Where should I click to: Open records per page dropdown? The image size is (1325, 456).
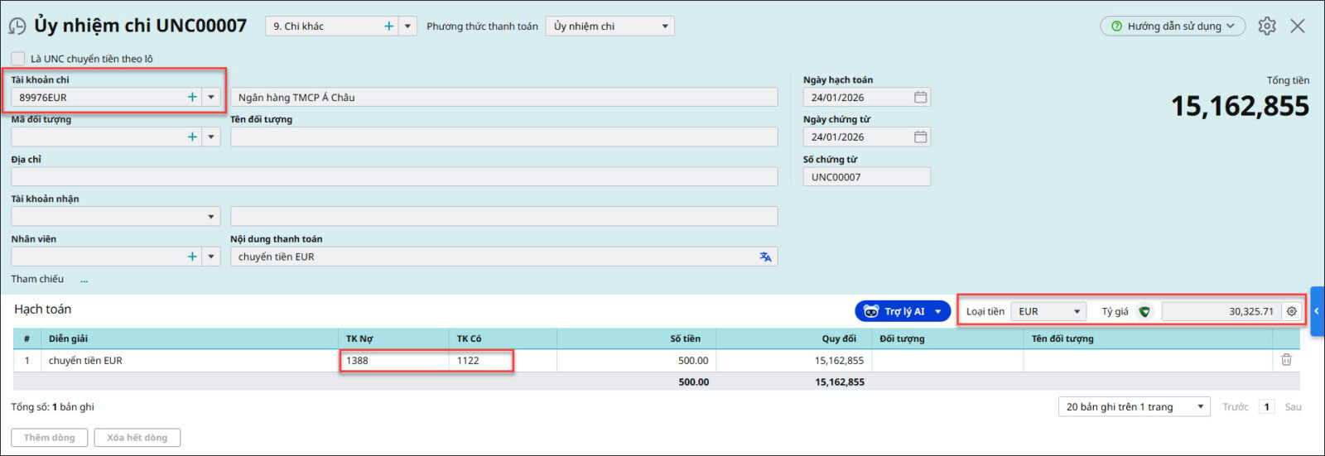1200,407
